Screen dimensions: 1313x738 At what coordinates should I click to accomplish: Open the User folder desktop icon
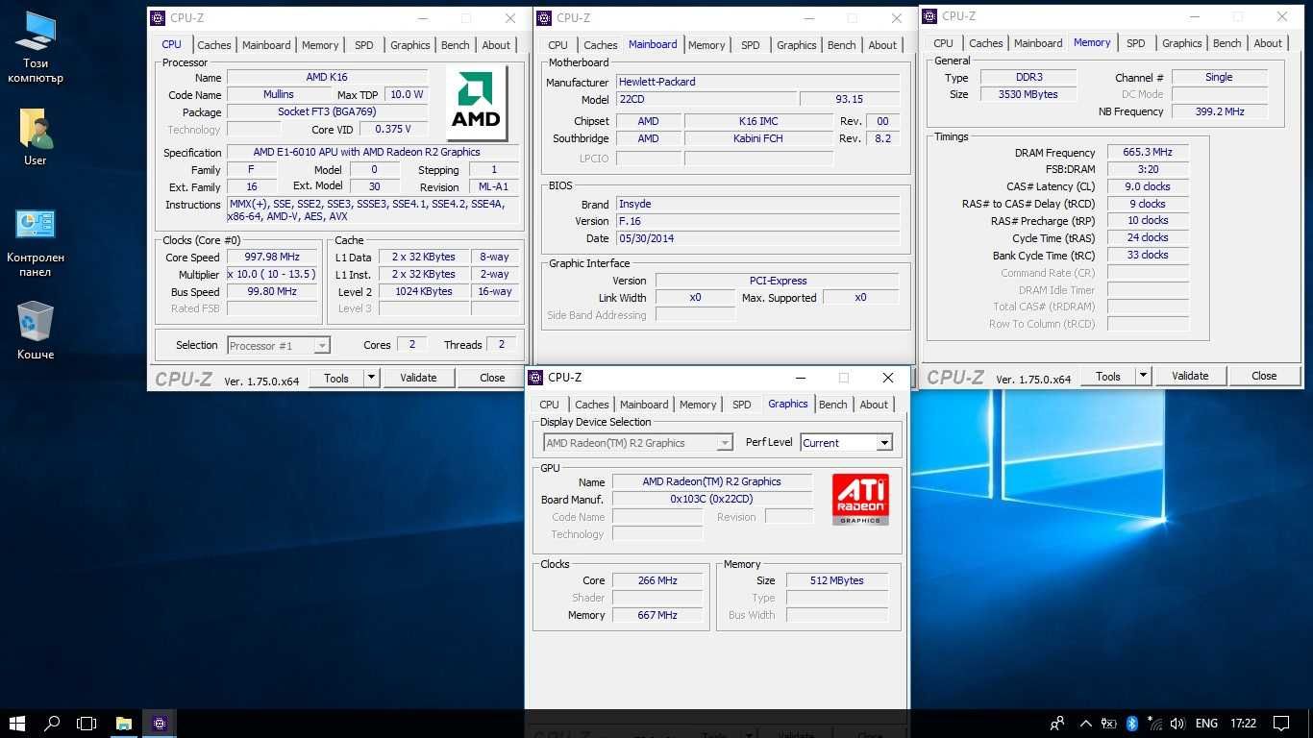click(x=36, y=137)
